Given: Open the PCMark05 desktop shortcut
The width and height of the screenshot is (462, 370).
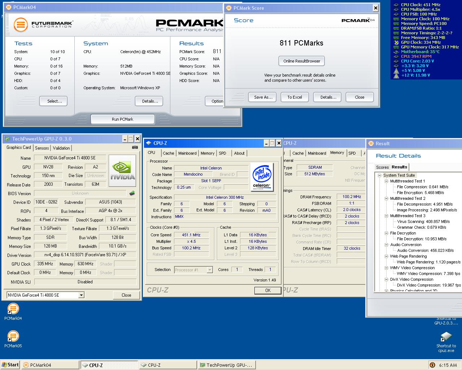Looking at the screenshot, I should 13,339.
